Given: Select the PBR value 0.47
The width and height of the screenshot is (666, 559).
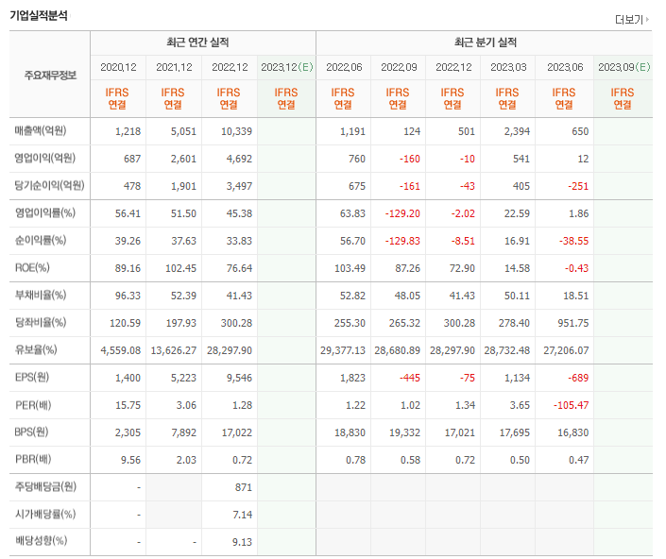Looking at the screenshot, I should [x=579, y=460].
